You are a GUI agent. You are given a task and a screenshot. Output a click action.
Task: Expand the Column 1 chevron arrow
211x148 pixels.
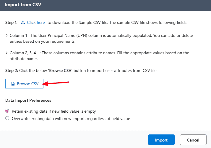pos(7,36)
